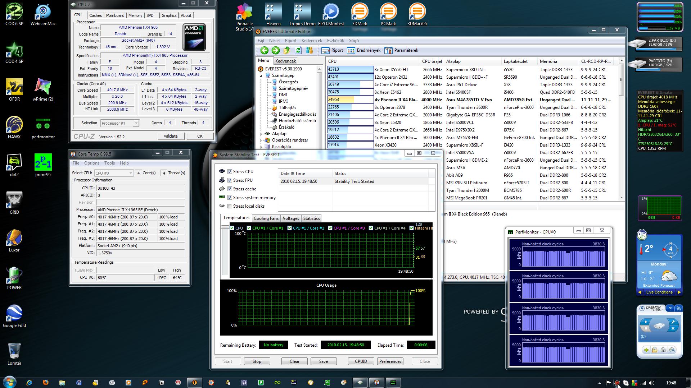Show hidden system tray icons arrow
This screenshot has width=691, height=388.
coord(600,383)
